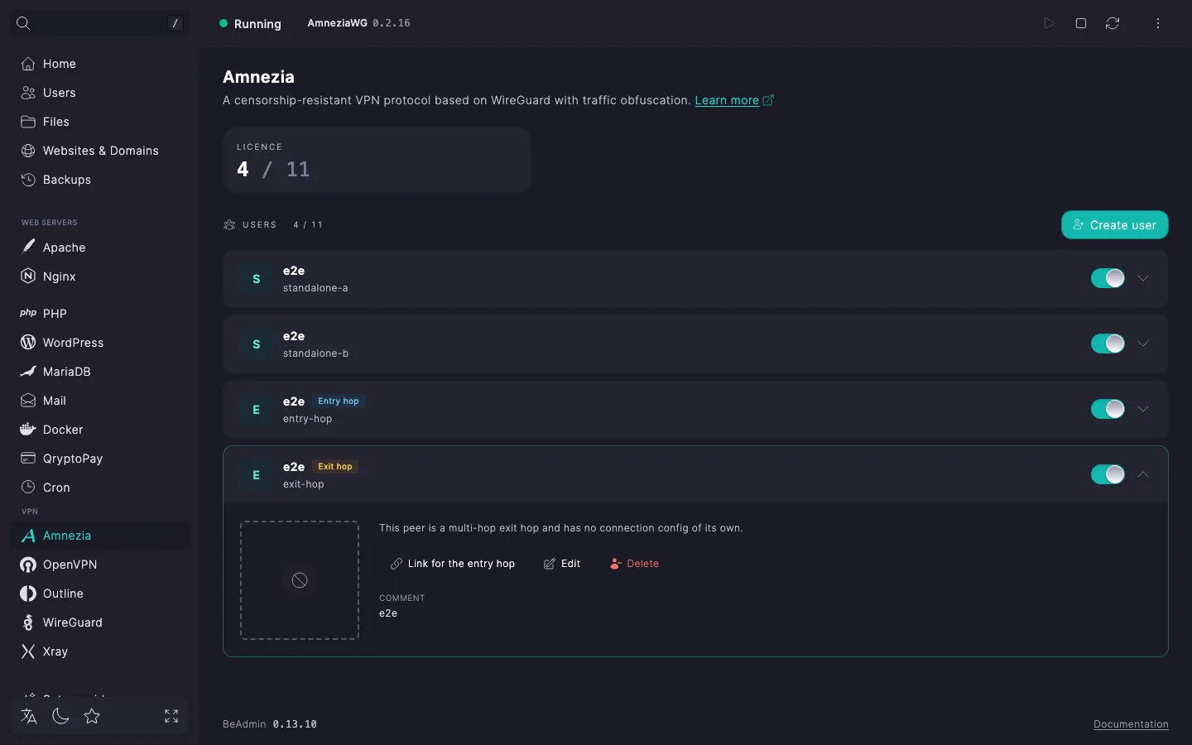1192x745 pixels.
Task: Click the search magnifier icon
Action: pyautogui.click(x=23, y=23)
